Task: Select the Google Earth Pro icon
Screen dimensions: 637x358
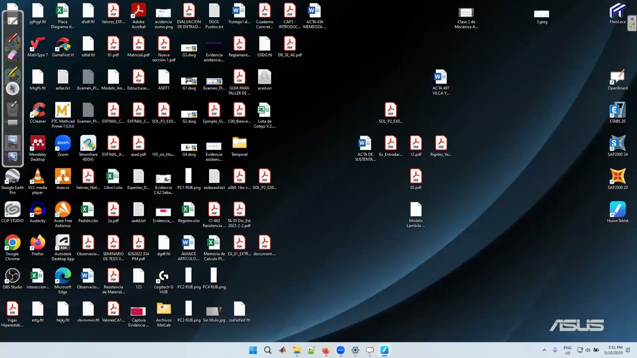Action: (12, 182)
